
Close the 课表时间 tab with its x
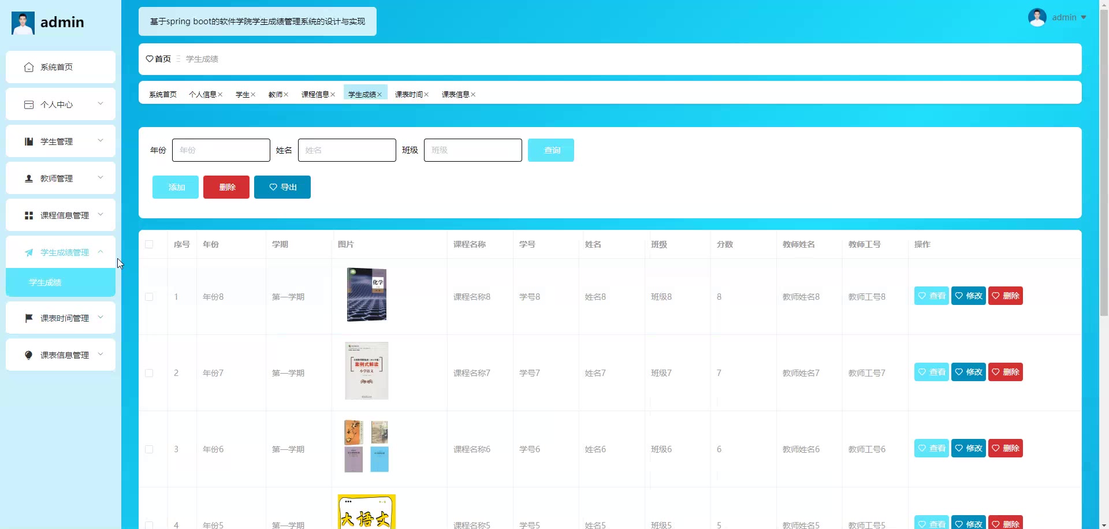[x=426, y=95]
